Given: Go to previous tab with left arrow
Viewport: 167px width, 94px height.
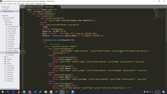Looking at the screenshot, I should (x=21, y=7).
